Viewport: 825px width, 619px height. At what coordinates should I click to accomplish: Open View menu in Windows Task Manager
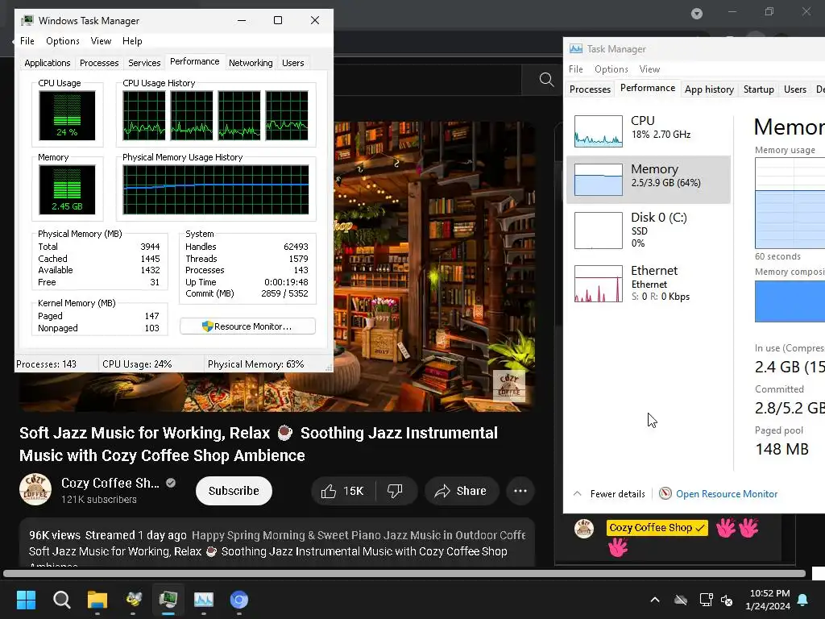point(101,41)
